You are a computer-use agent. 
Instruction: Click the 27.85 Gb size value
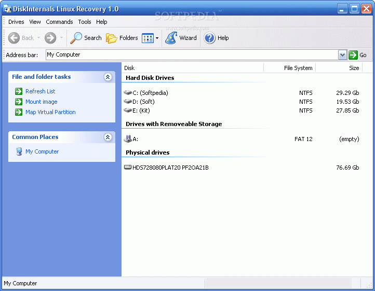point(347,110)
